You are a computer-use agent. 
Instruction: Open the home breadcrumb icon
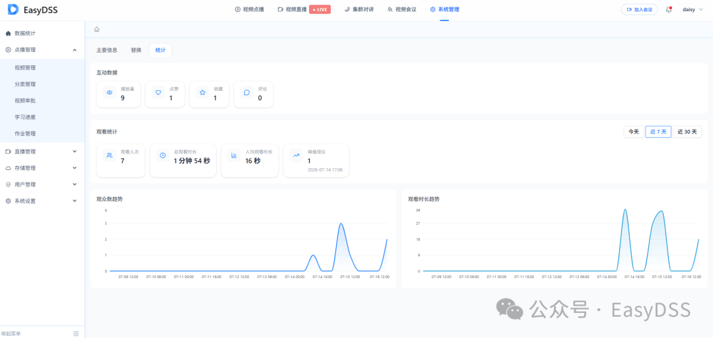(x=96, y=30)
